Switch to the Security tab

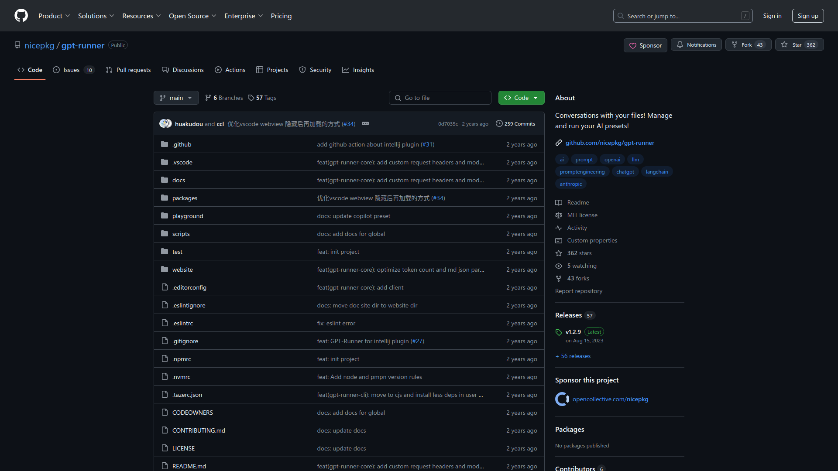click(x=316, y=70)
